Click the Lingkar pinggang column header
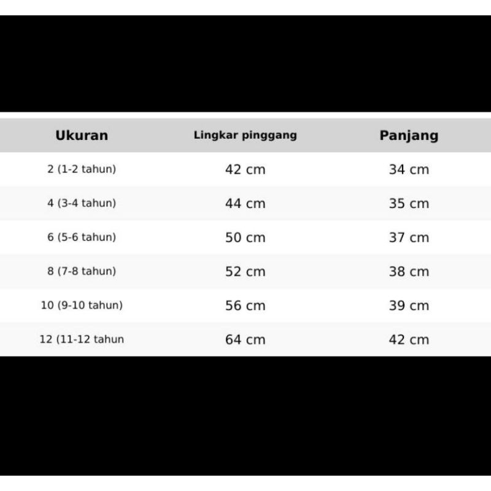The width and height of the screenshot is (491, 491). [x=245, y=136]
